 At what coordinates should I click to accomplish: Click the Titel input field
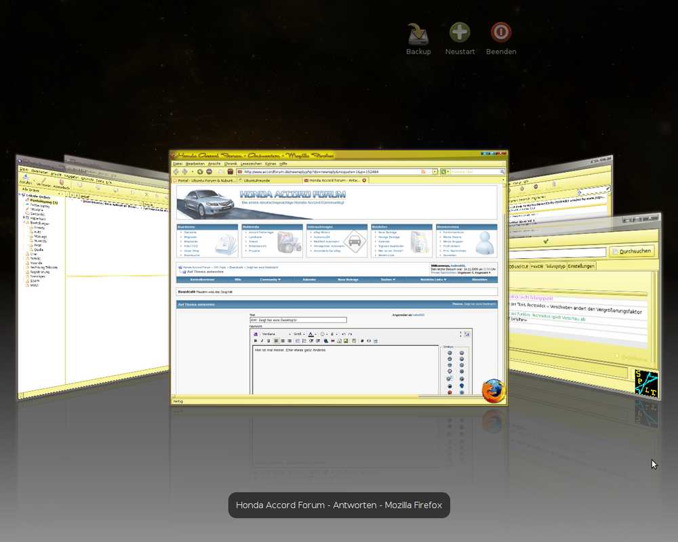(298, 320)
